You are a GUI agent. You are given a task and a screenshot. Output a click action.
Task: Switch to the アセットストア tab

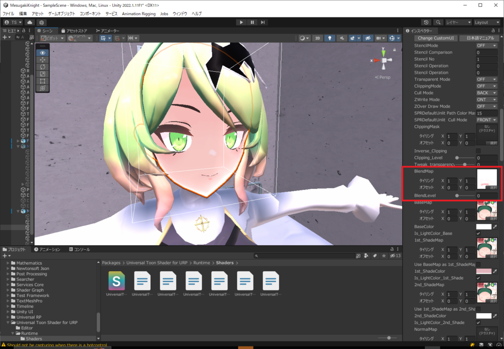[76, 30]
